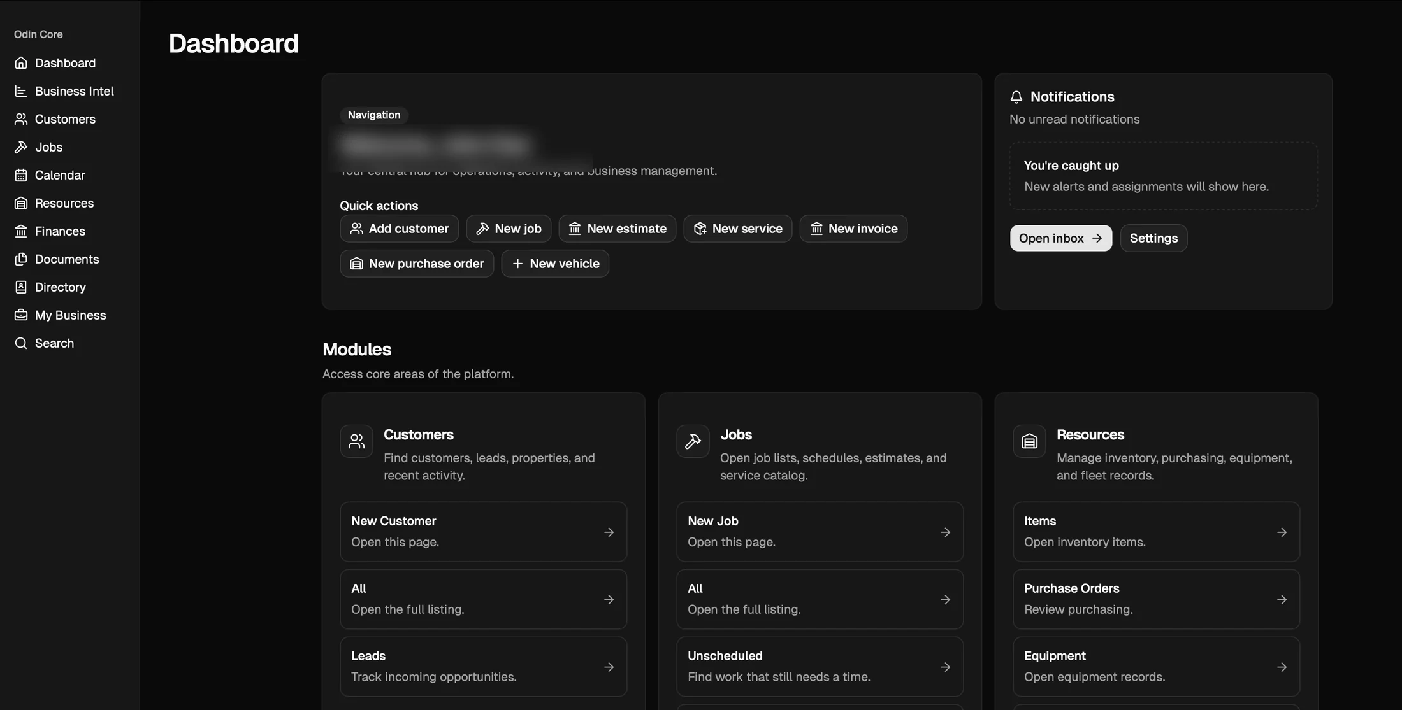Navigate to Documents in sidebar
Screen dimensions: 1402x710
pyautogui.click(x=70, y=259)
